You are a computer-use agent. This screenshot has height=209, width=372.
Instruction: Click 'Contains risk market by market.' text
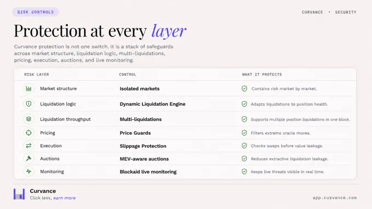pyautogui.click(x=284, y=89)
